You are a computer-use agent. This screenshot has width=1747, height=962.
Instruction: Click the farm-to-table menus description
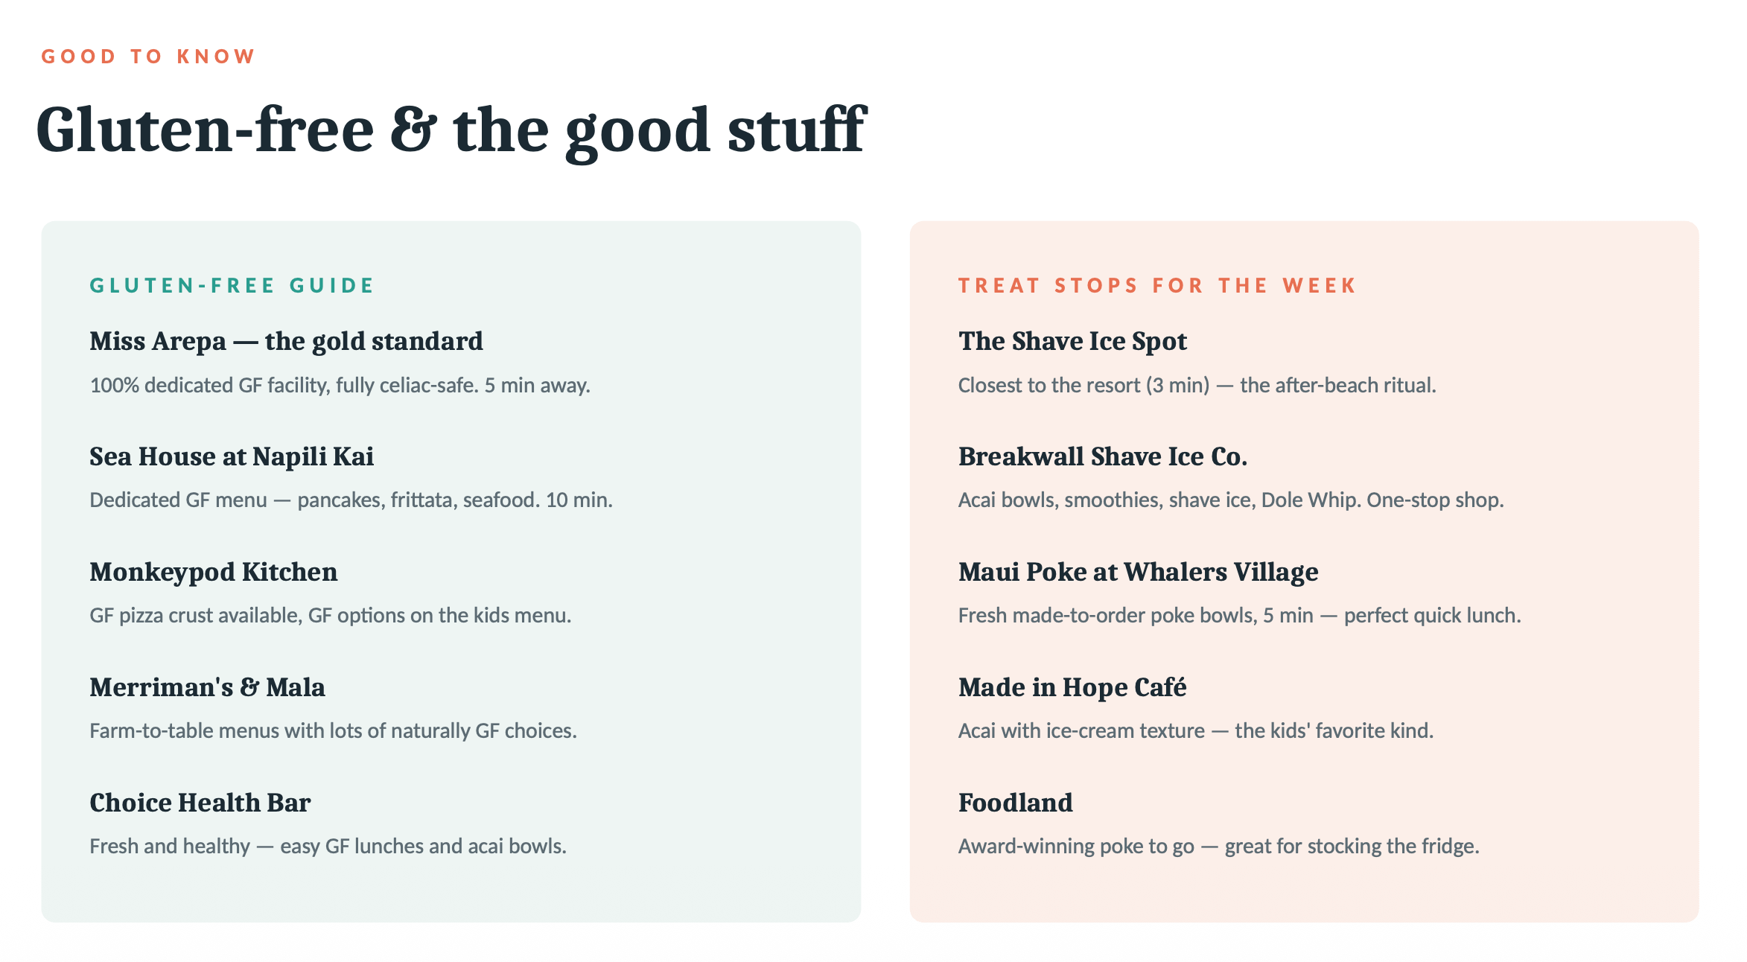point(333,730)
